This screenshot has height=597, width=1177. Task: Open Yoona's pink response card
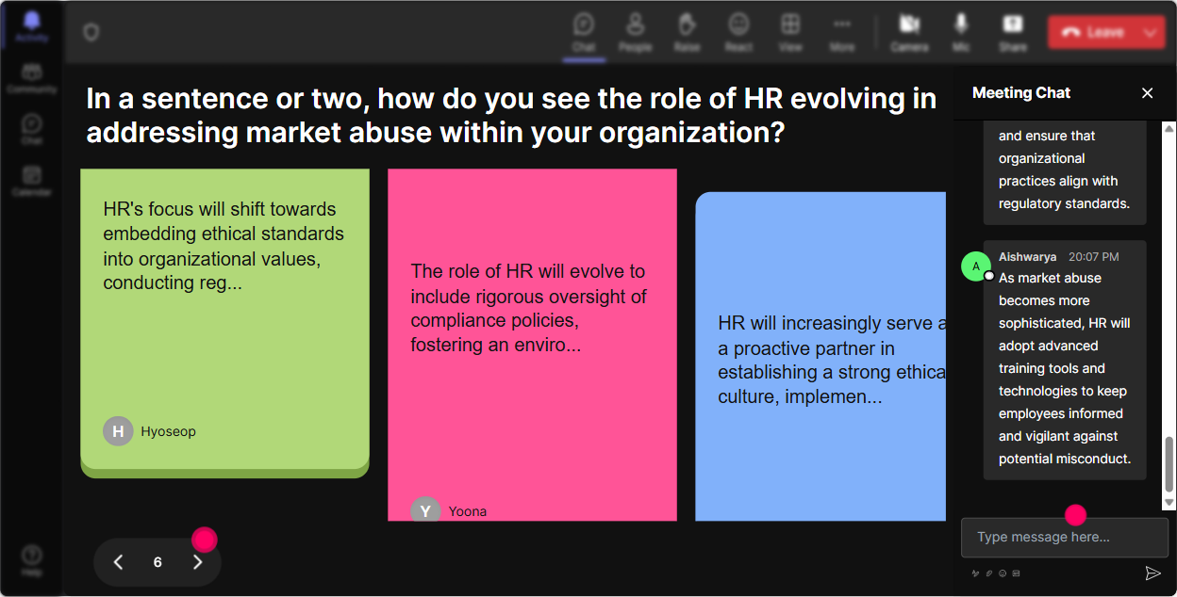[532, 345]
